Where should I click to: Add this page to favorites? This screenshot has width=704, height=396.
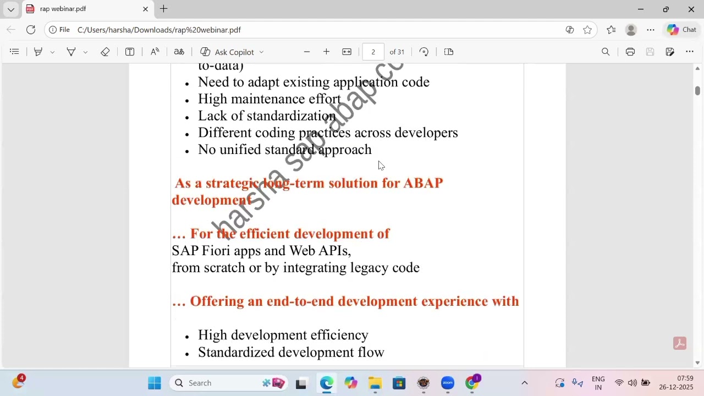click(x=587, y=30)
